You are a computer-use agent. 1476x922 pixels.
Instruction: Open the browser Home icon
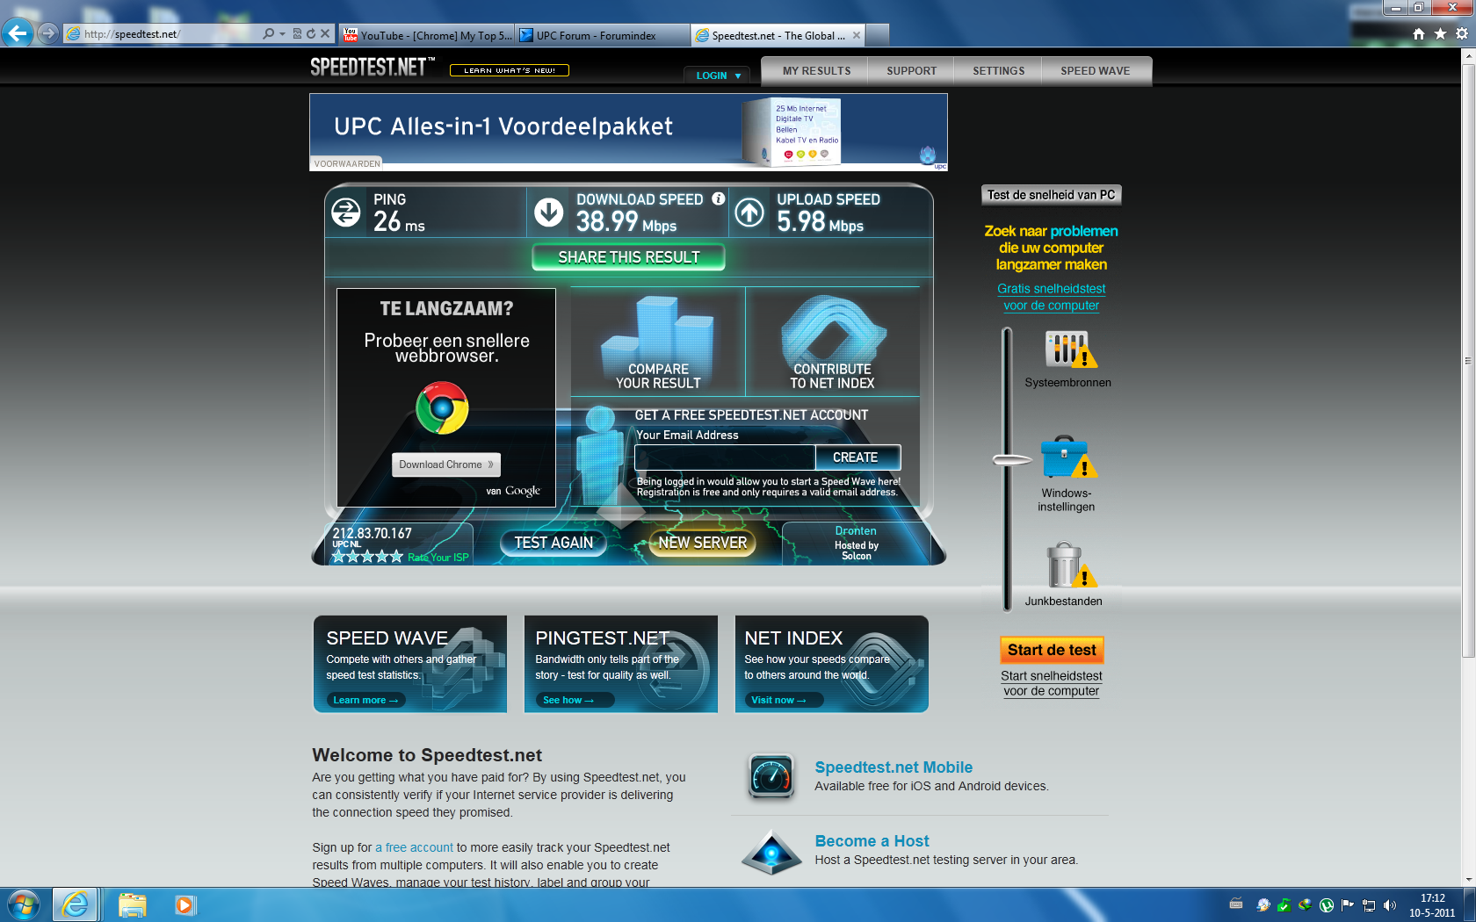click(x=1418, y=33)
